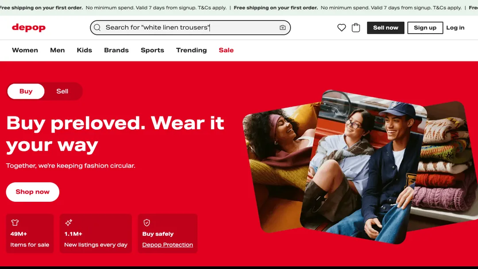The height and width of the screenshot is (269, 478).
Task: Open the shopping bag
Action: point(356,28)
